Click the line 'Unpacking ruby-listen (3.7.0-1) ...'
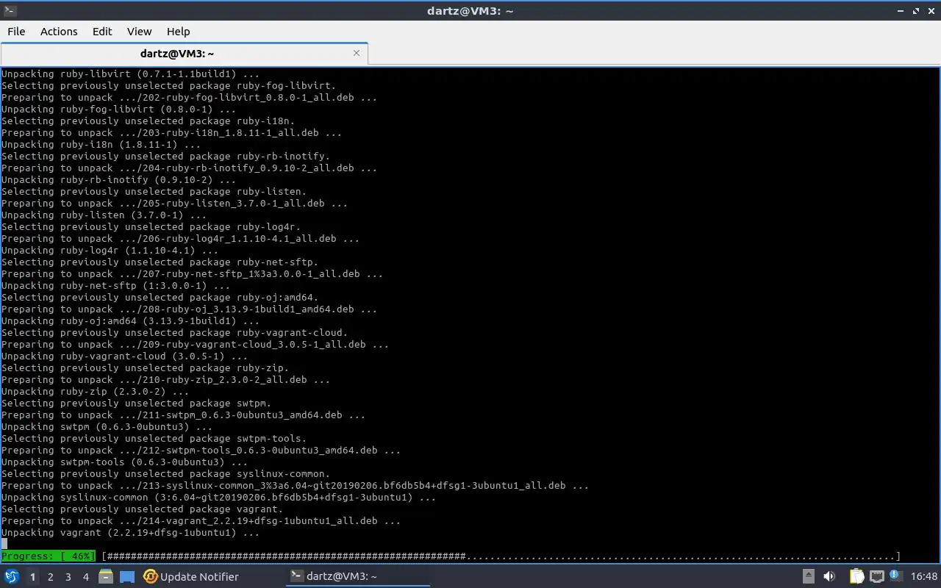 [x=104, y=215]
